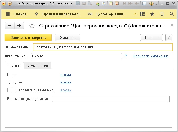Viewport: 178px width, 132px height.
Task: Toggle the 'Заполнять обязательно' checkbox
Action: (10, 90)
